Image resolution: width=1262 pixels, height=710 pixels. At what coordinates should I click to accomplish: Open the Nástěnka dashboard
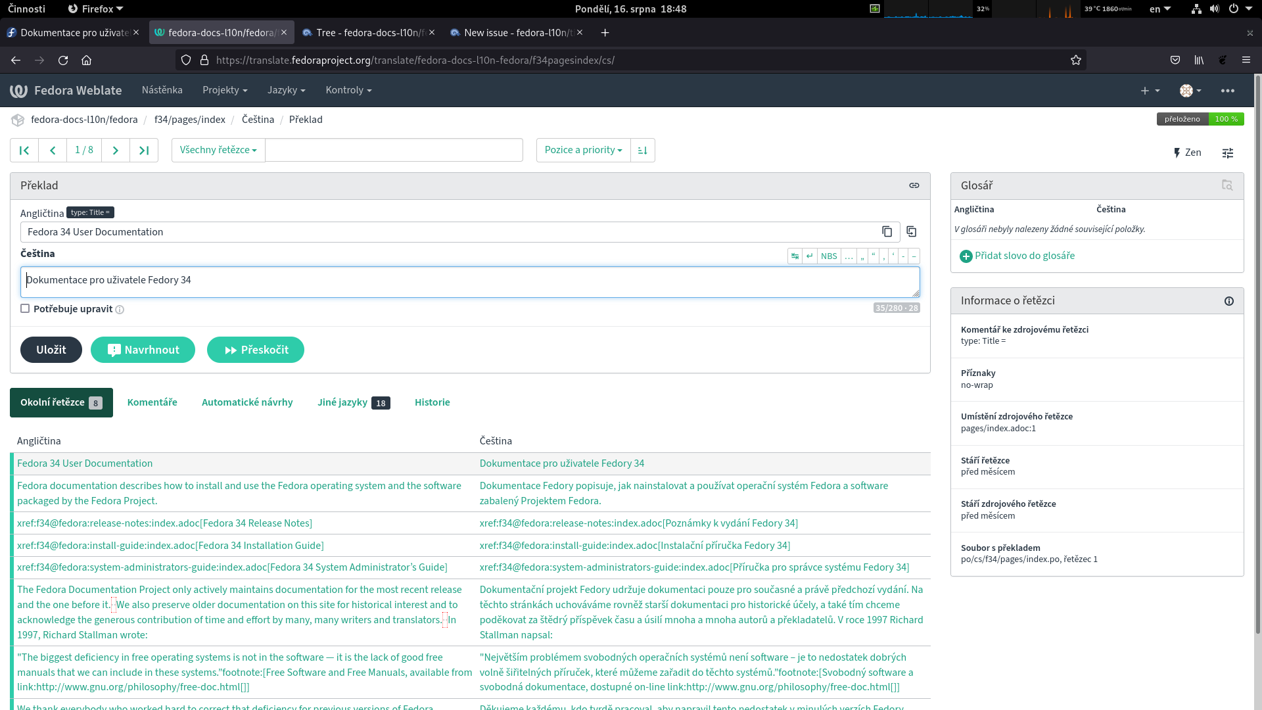coord(162,91)
